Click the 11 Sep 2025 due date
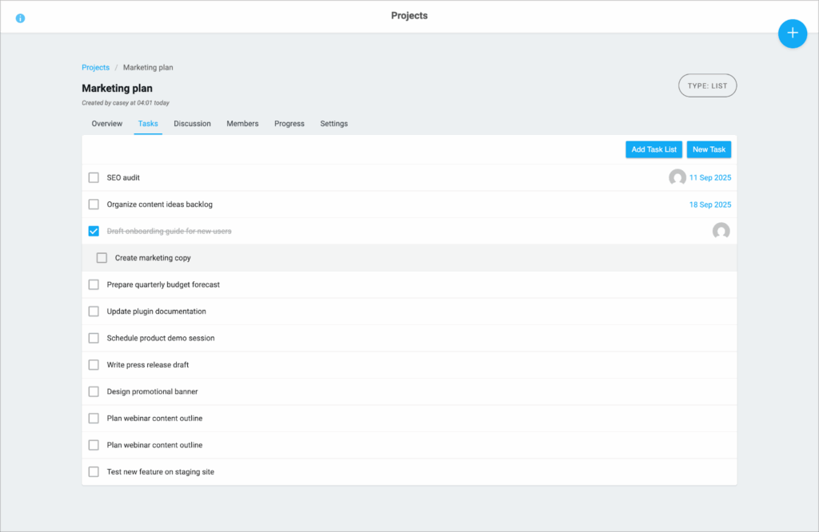 (710, 177)
